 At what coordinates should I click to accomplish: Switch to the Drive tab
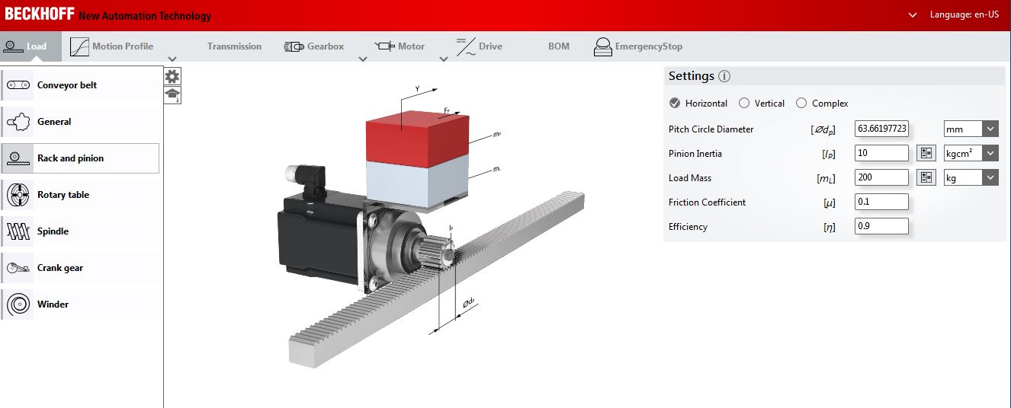coord(480,46)
